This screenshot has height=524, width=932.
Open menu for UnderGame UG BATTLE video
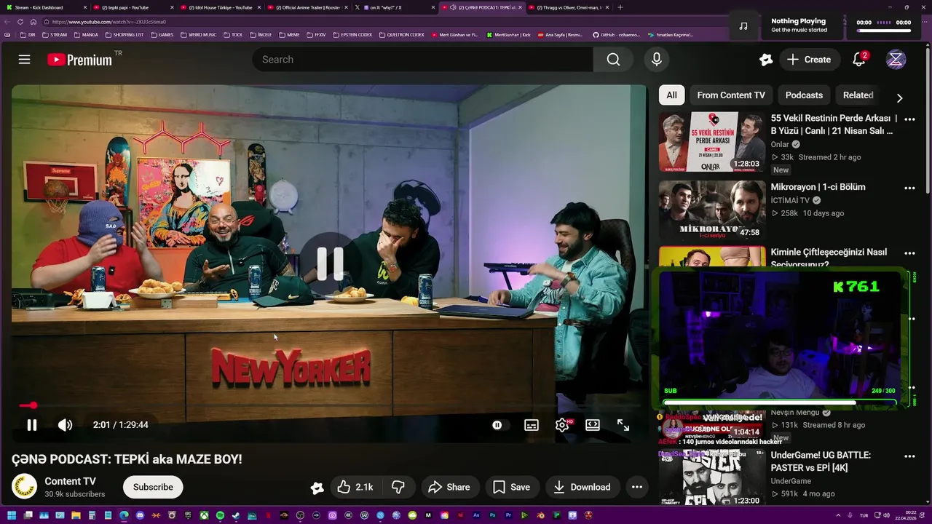(909, 456)
